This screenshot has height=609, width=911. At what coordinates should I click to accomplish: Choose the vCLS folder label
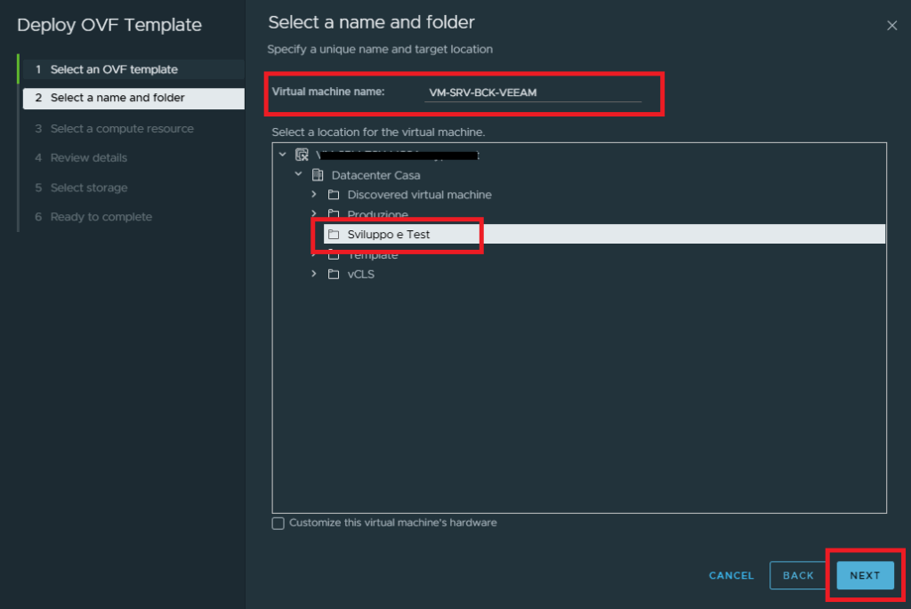[x=361, y=274]
